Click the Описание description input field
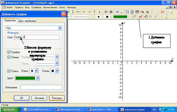The height and width of the screenshot is (112, 177). (x=41, y=87)
